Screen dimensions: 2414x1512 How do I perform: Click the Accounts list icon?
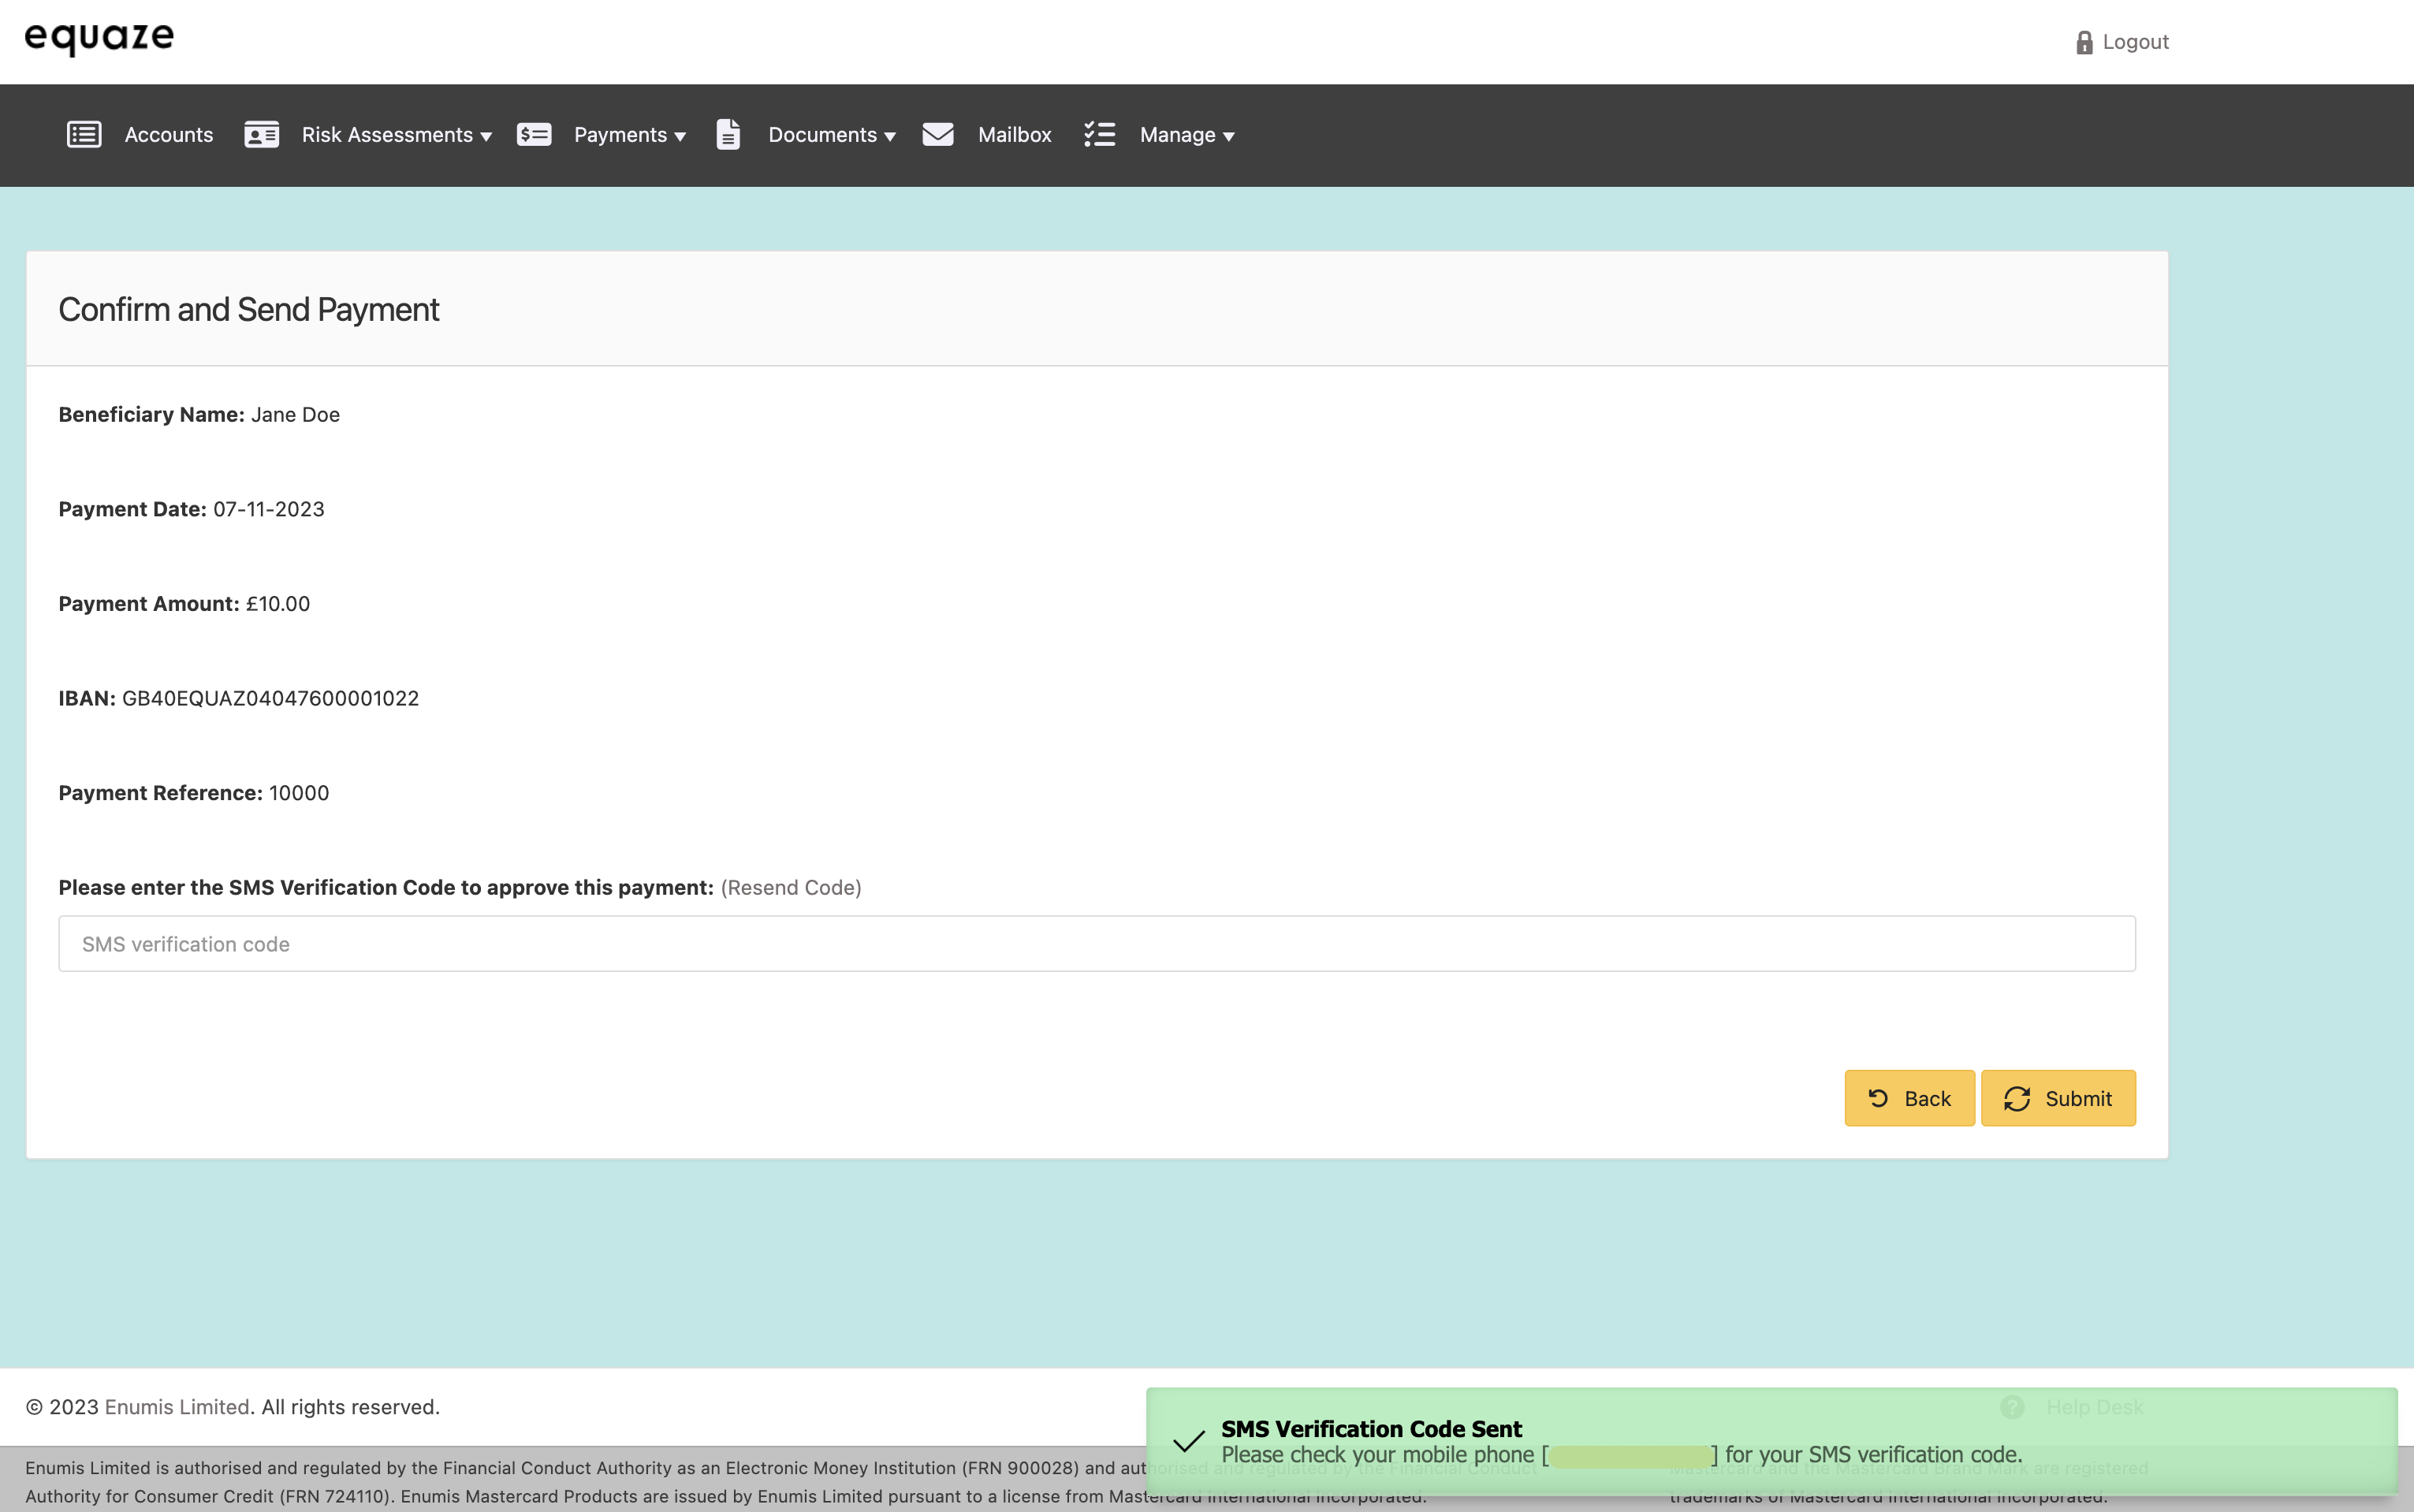click(x=84, y=135)
